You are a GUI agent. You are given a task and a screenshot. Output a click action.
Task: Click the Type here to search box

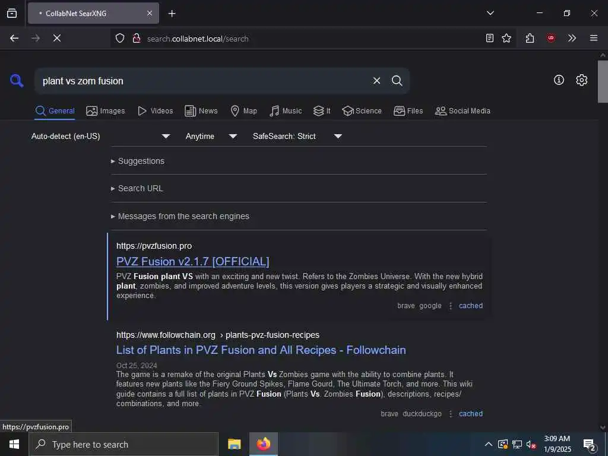click(x=123, y=444)
